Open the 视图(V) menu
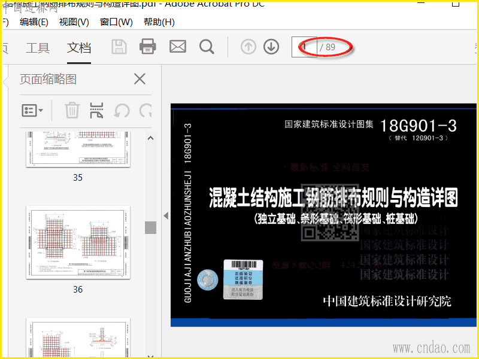The width and height of the screenshot is (479, 359). (74, 22)
